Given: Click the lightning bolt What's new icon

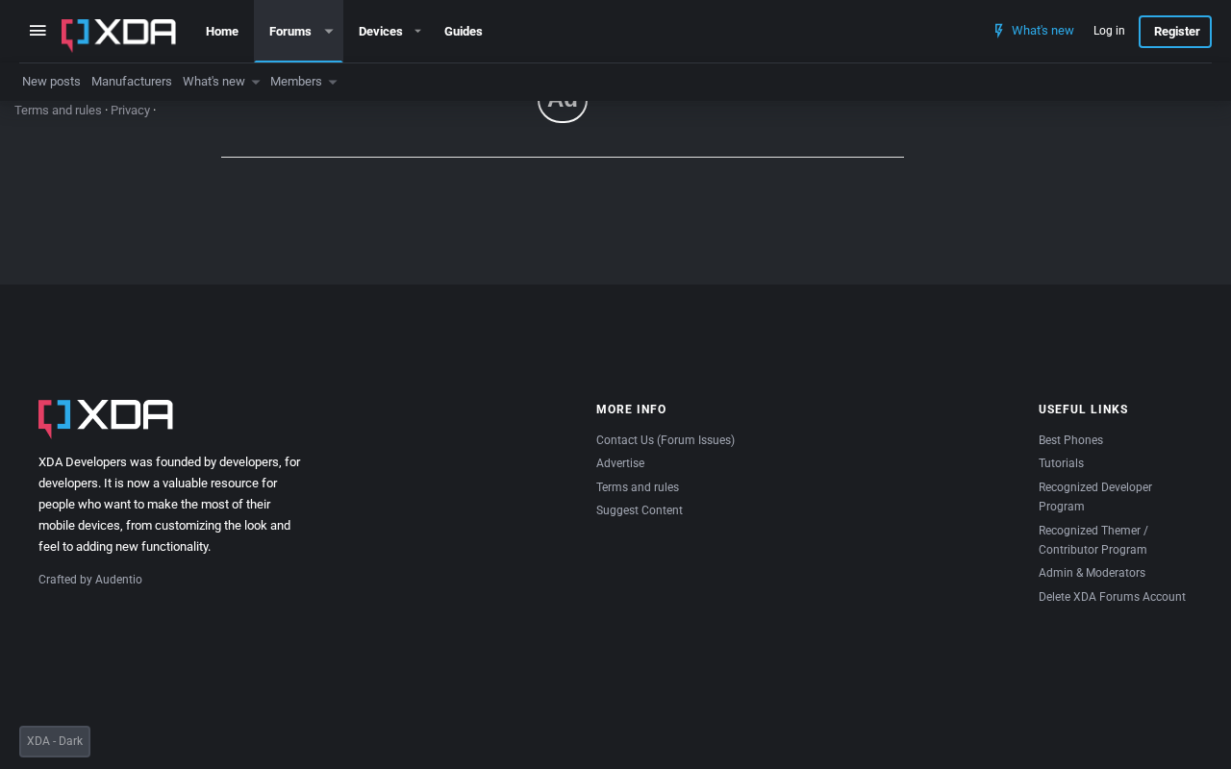Looking at the screenshot, I should coord(998,31).
